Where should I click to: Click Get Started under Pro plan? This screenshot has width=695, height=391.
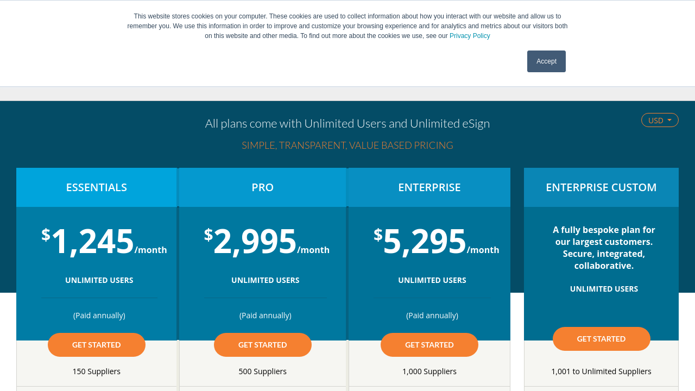pos(263,345)
